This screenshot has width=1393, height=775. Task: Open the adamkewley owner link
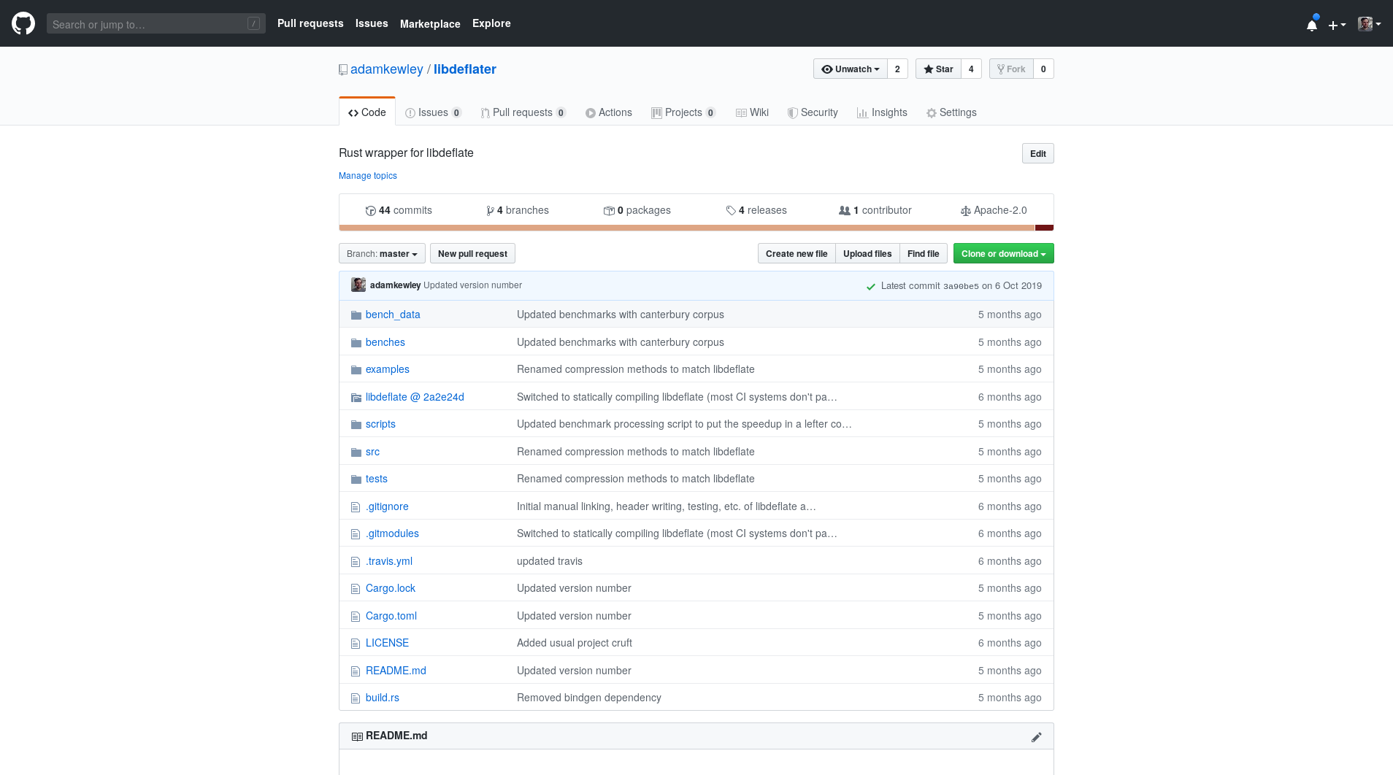click(x=387, y=69)
